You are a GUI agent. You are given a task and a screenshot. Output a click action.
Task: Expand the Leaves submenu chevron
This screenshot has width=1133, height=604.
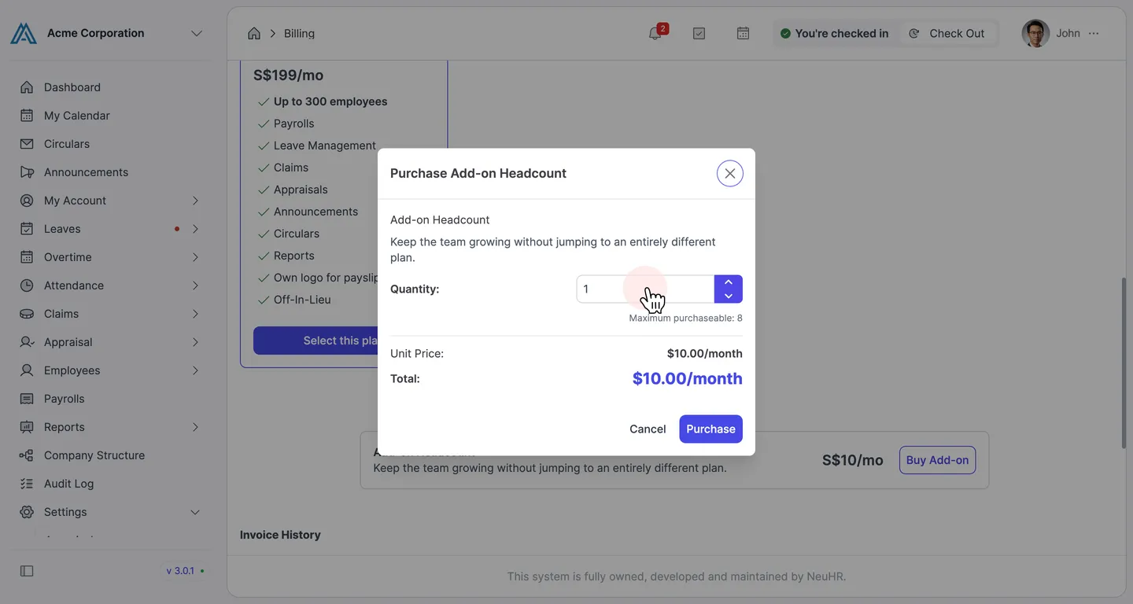click(x=195, y=229)
